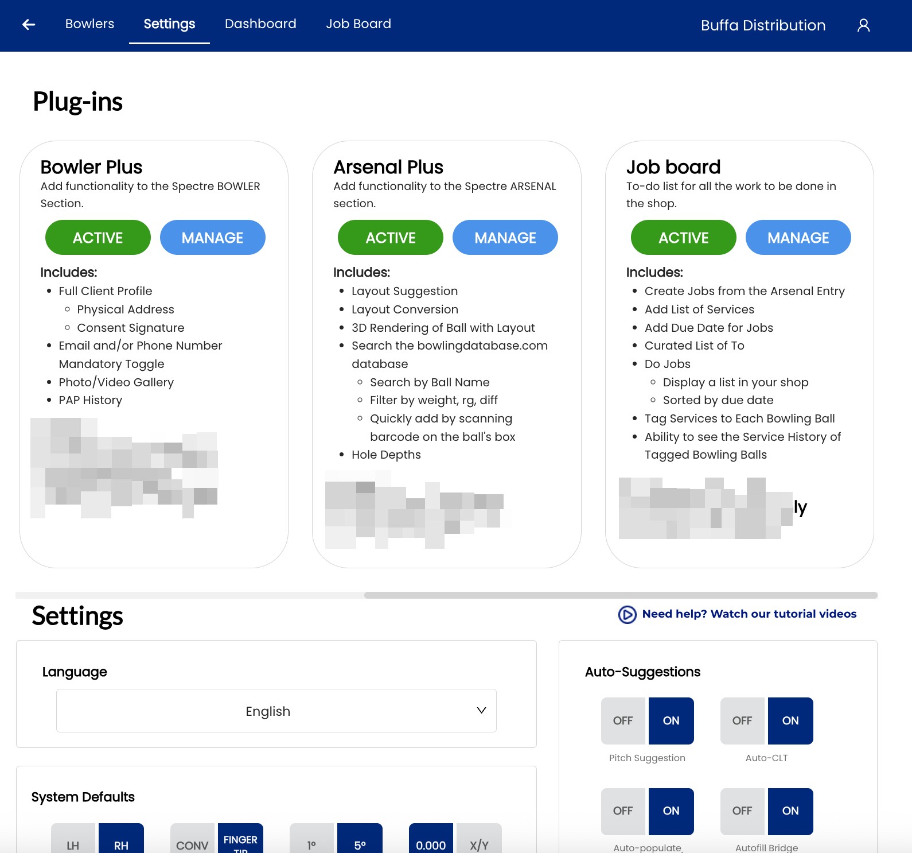
Task: Switch to the Dashboard tab
Action: (x=260, y=24)
